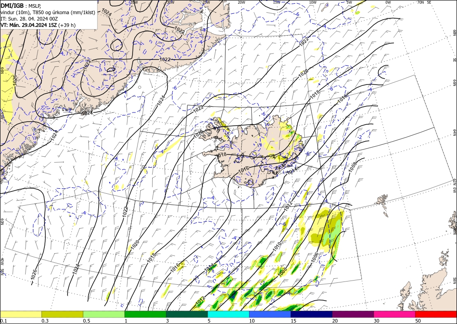457x324 pixels.
Task: Click the '0.3' legend value
Action: pos(45,321)
